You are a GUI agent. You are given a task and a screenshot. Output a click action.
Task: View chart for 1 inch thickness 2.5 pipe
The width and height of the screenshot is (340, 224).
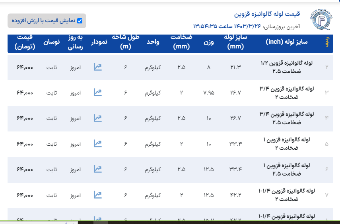click(98, 169)
